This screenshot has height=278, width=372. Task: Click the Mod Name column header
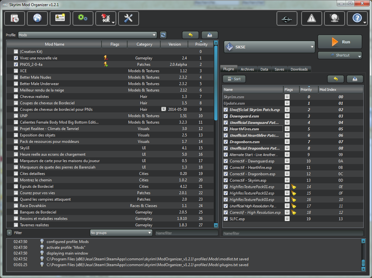point(55,44)
